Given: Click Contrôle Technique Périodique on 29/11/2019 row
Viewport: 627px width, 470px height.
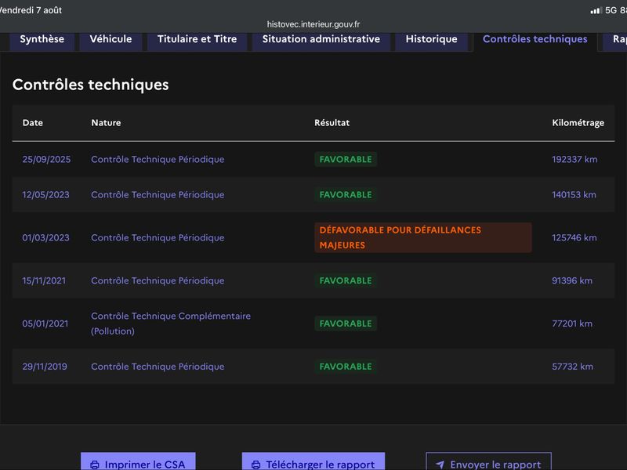Looking at the screenshot, I should click(x=158, y=367).
